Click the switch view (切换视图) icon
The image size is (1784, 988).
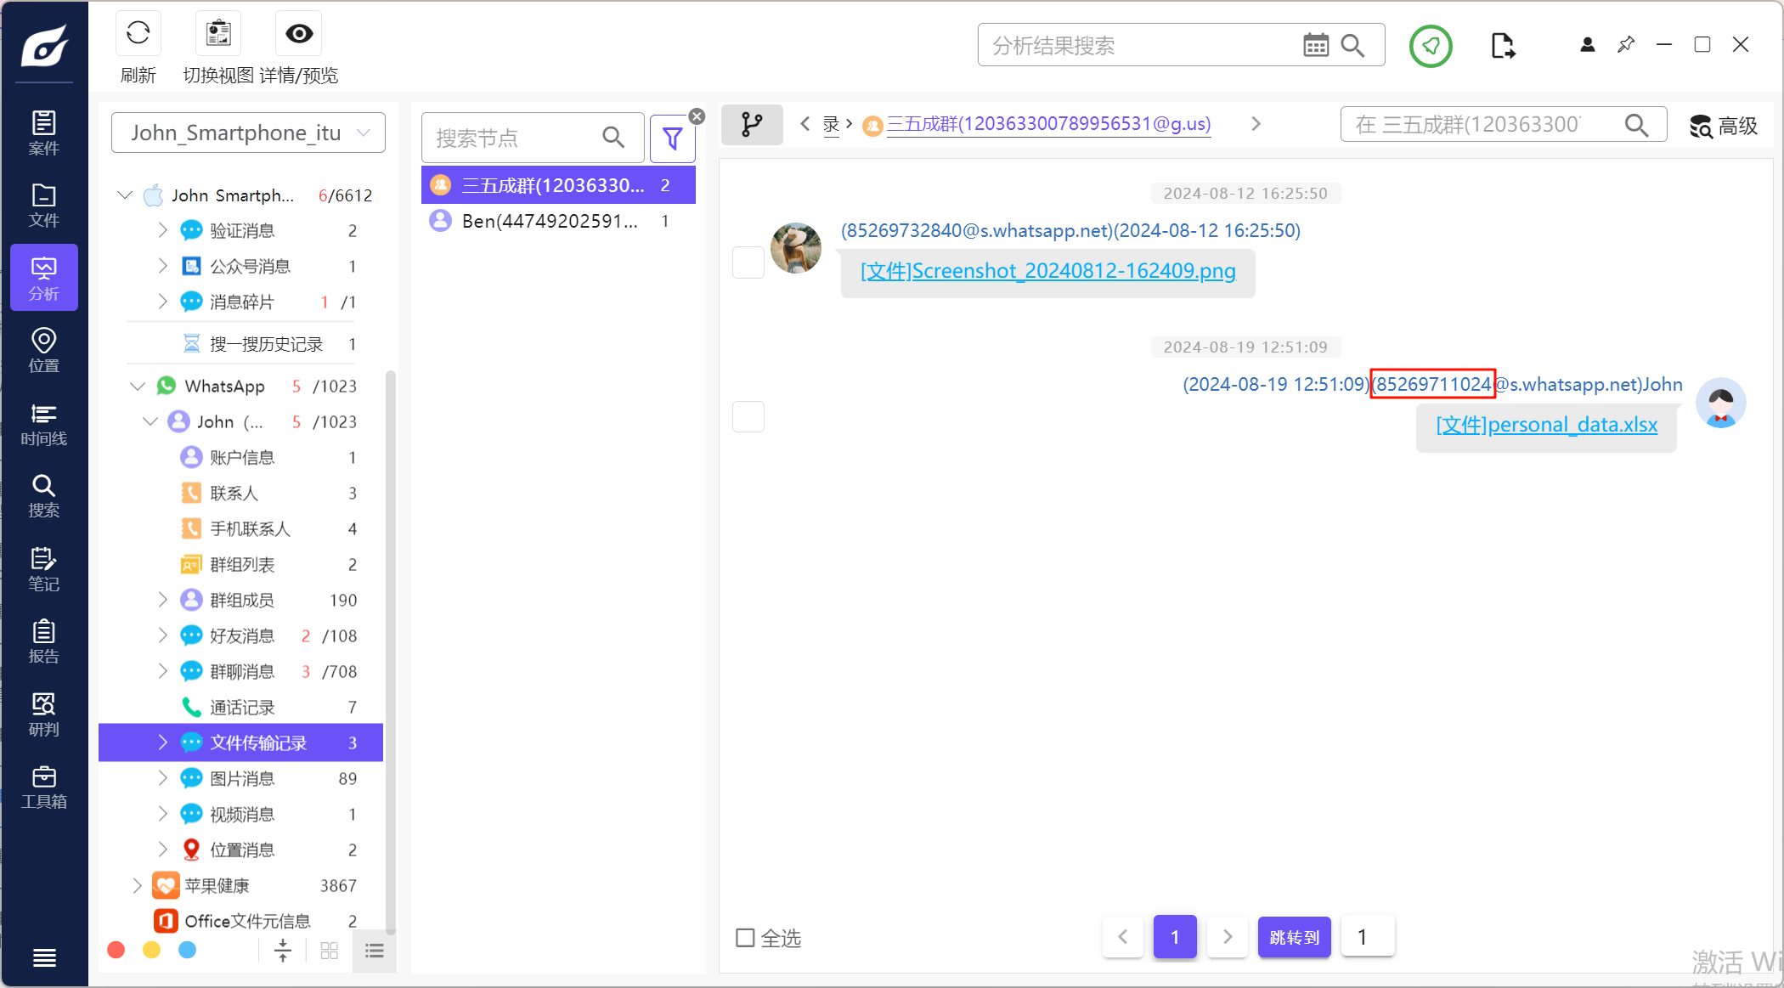(218, 34)
